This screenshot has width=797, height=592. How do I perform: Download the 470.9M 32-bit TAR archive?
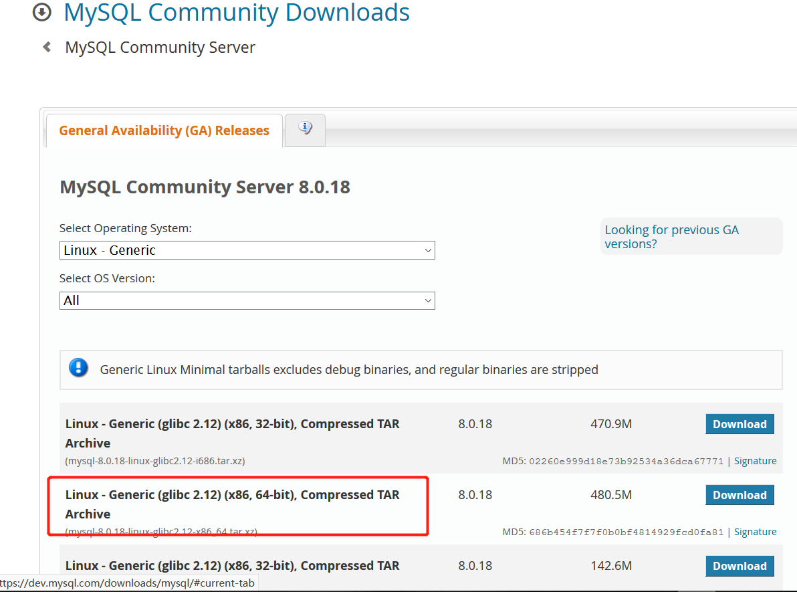coord(739,424)
